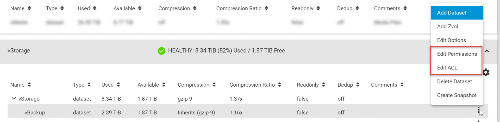
Task: Choose Create Snapshot menu entry
Action: (x=457, y=95)
